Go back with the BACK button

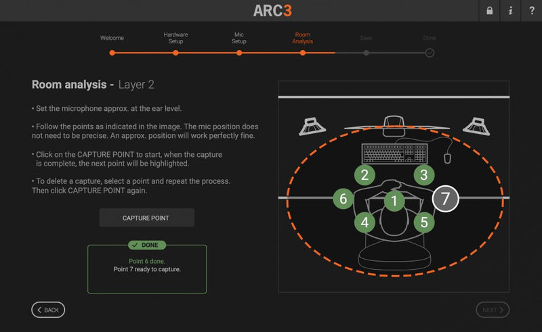click(x=48, y=310)
